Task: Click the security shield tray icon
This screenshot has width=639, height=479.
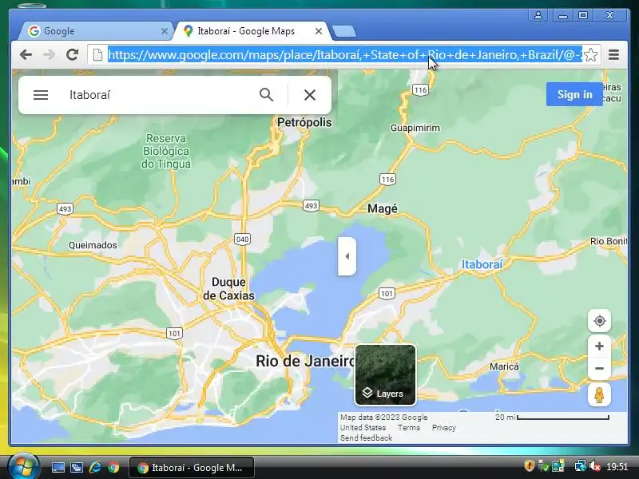Action: tap(529, 465)
